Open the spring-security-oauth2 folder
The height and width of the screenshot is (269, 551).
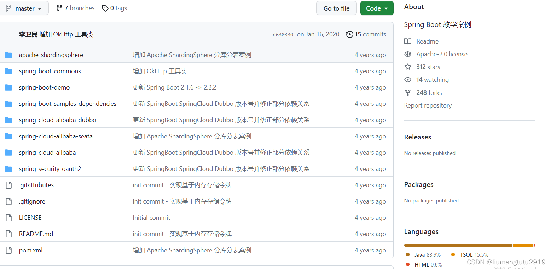point(50,168)
